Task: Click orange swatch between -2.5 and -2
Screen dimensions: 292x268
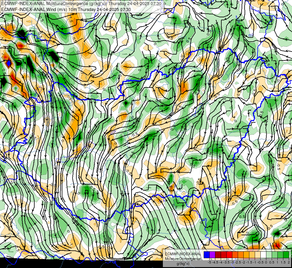Action: (241, 255)
